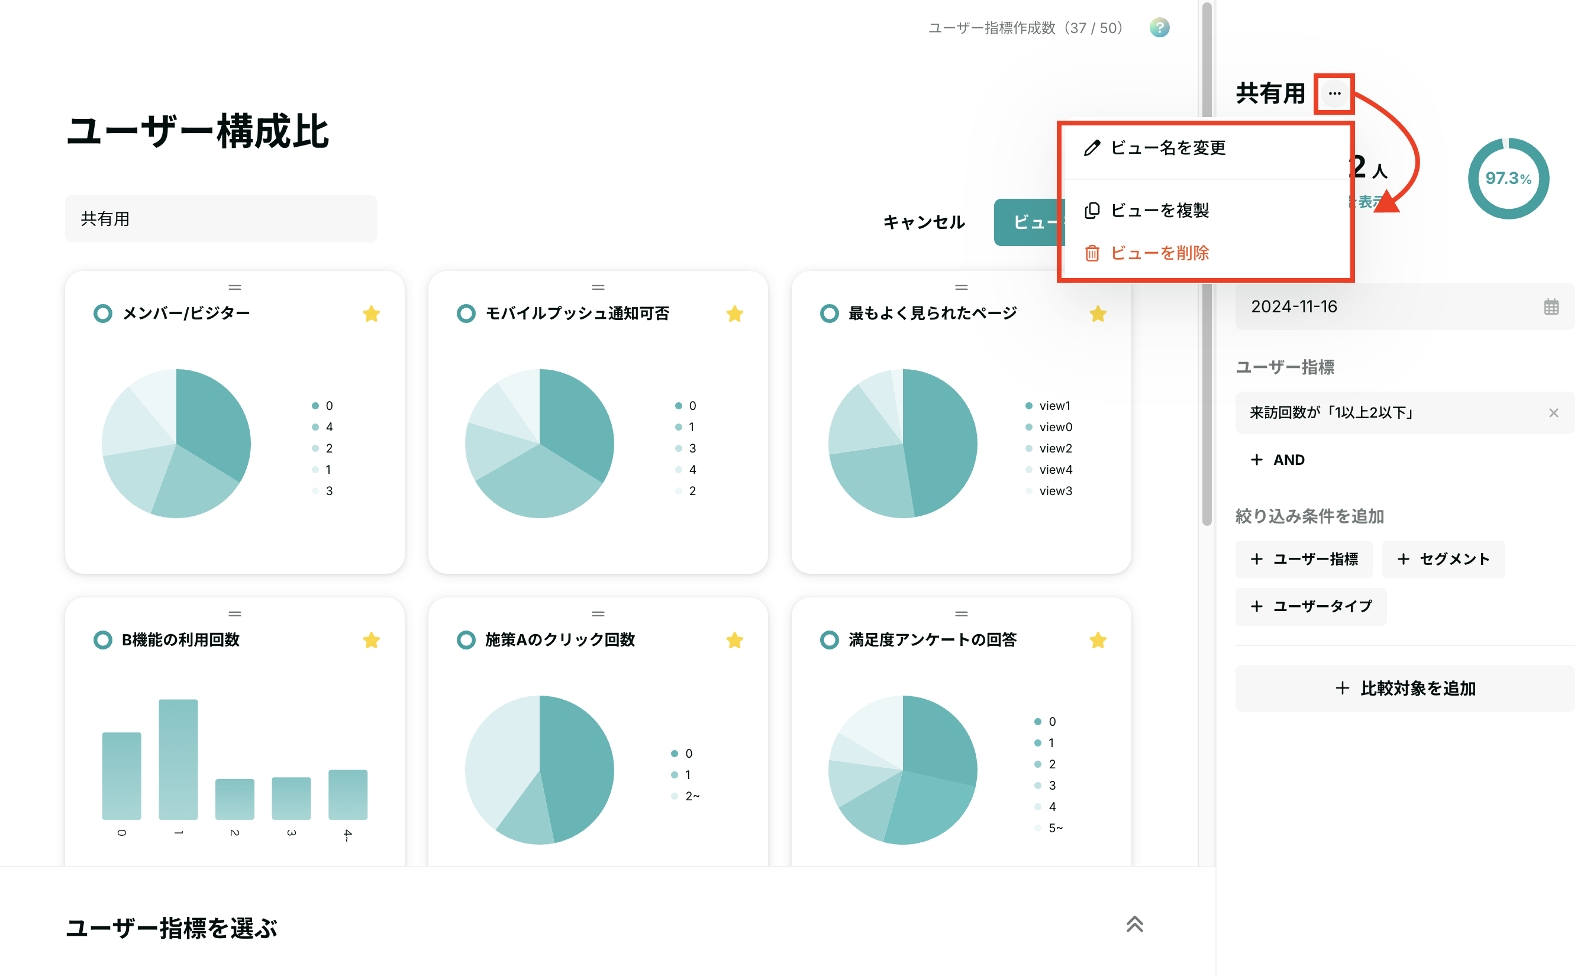This screenshot has width=1587, height=976.
Task: Click the 2~ legend entry in 施策Aのクリック回数
Action: pyautogui.click(x=685, y=797)
